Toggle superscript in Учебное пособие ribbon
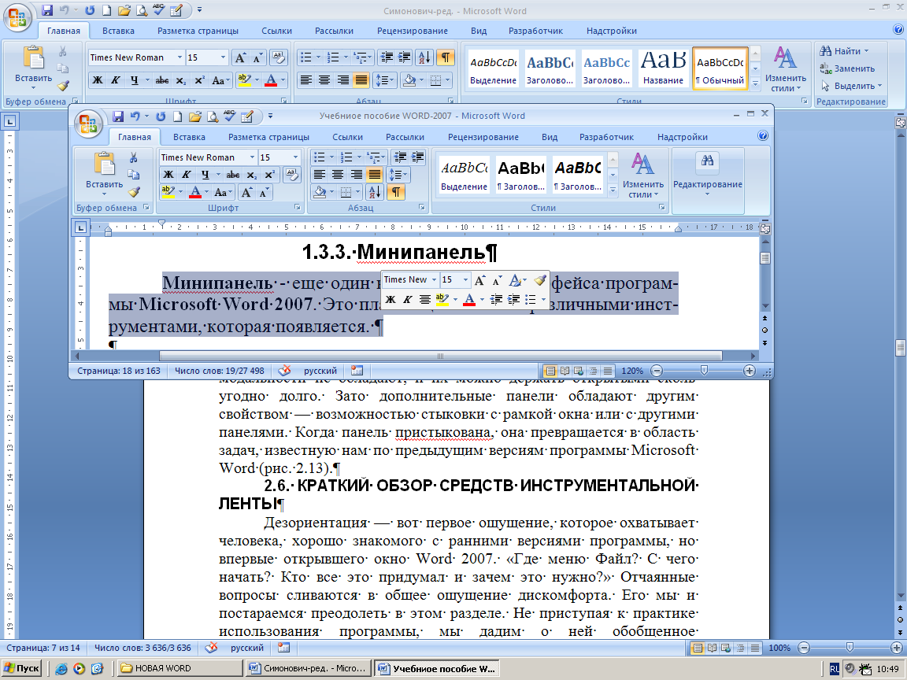 click(x=269, y=175)
